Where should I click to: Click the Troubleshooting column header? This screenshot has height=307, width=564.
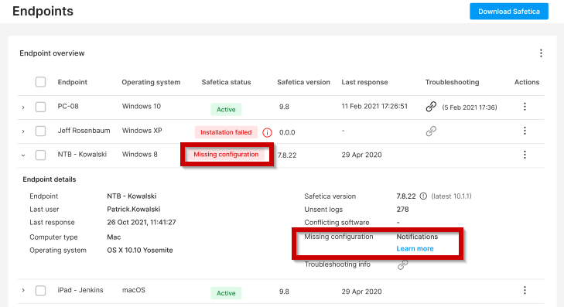pyautogui.click(x=452, y=82)
